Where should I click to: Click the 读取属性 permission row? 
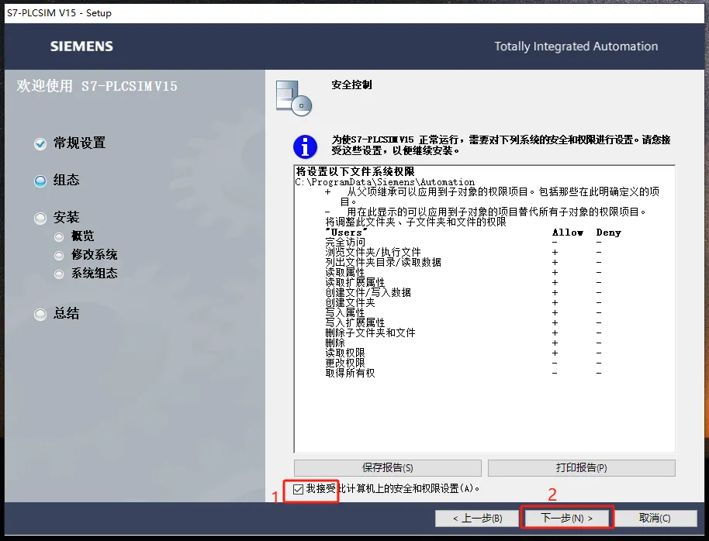463,272
